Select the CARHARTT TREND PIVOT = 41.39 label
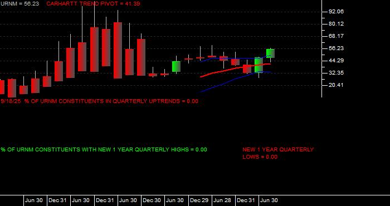Image resolution: width=390 pixels, height=206 pixels. pyautogui.click(x=93, y=4)
